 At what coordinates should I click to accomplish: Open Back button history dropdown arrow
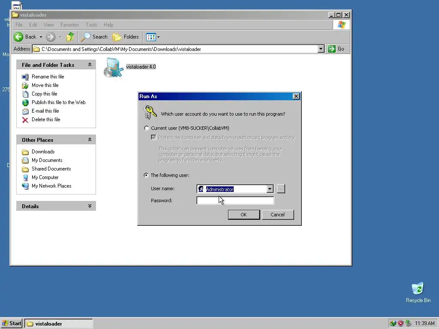[41, 37]
